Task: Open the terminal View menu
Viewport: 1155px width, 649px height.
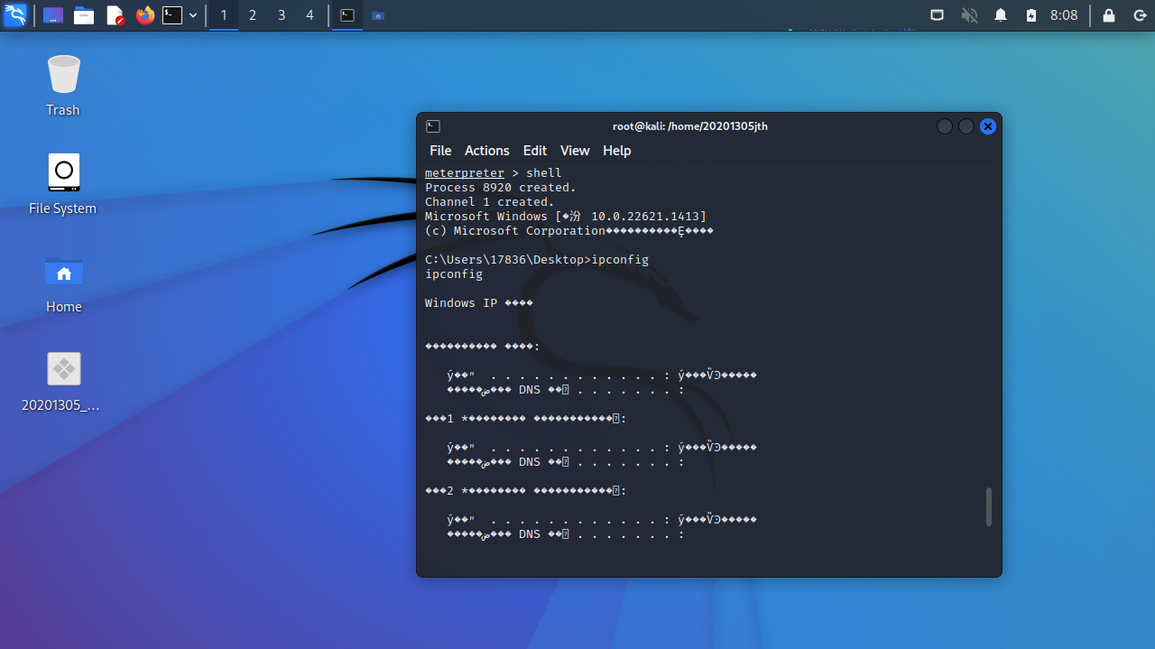Action: point(575,151)
